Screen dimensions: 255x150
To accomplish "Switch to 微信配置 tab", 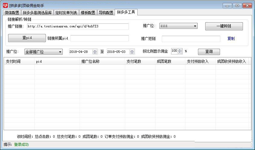I will [12, 13].
